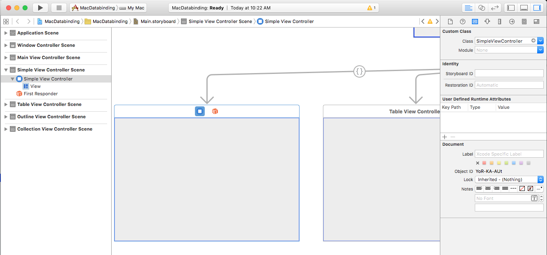Click Table View Controller title bar
Screen dimensions: 547x255
click(x=381, y=111)
